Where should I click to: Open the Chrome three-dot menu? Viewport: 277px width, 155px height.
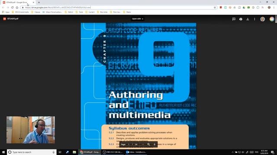(274, 7)
